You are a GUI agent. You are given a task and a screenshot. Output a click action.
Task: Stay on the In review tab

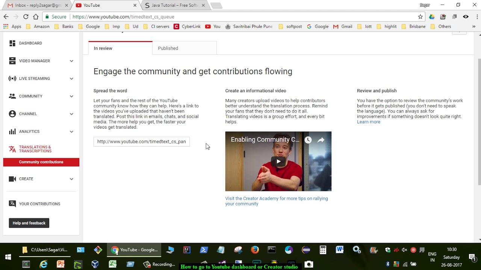click(103, 48)
